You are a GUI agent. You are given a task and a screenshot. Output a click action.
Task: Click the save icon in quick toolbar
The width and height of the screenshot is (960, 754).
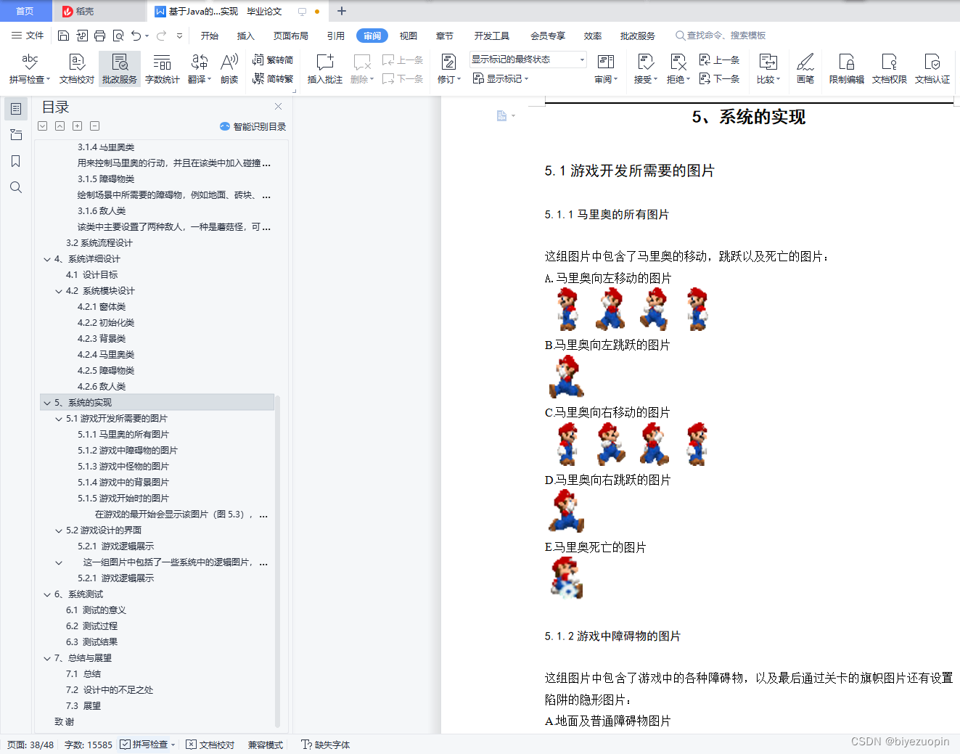click(x=63, y=36)
